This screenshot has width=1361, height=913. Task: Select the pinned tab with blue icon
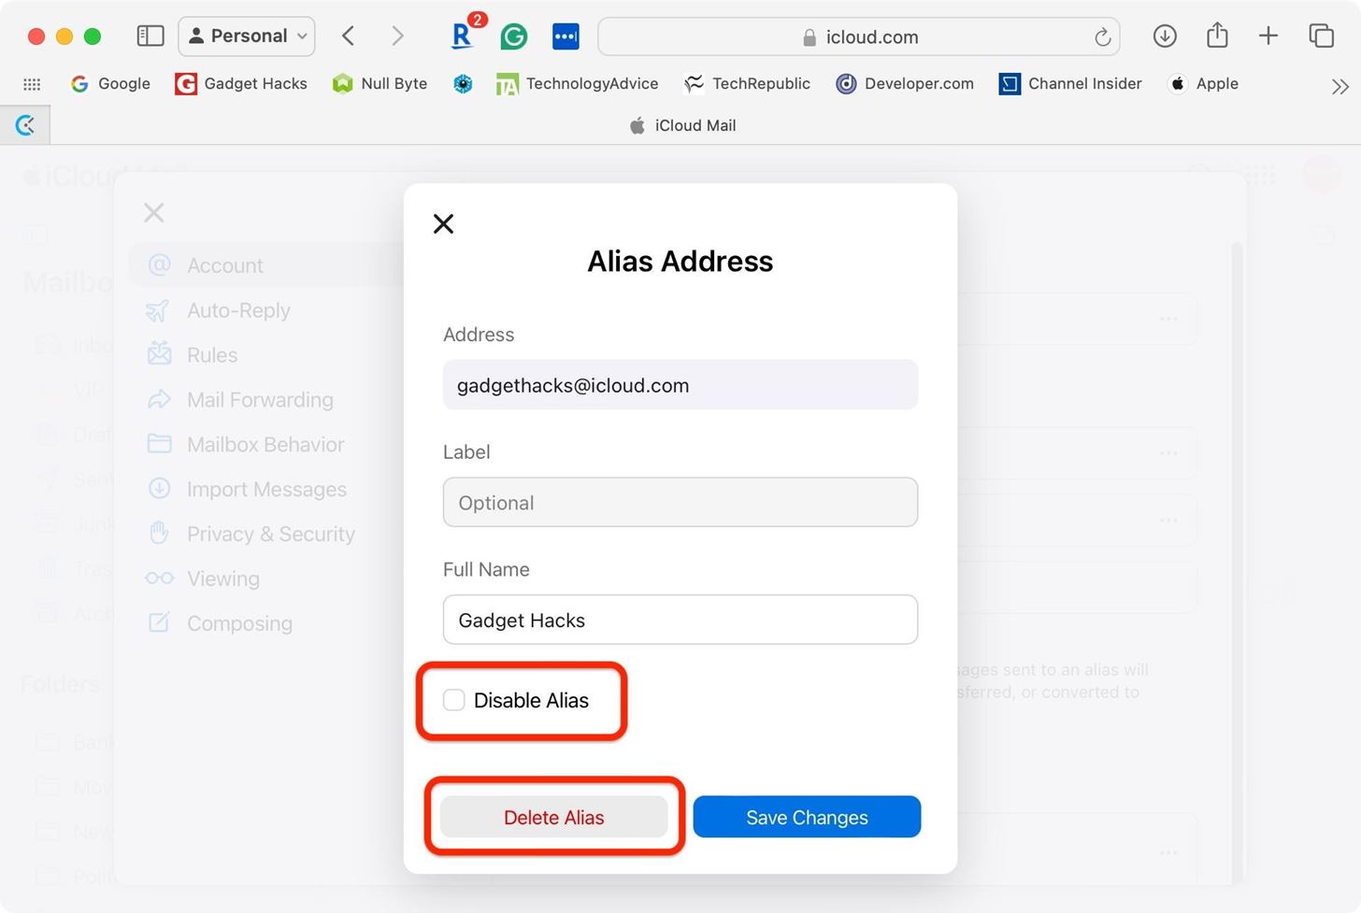25,125
